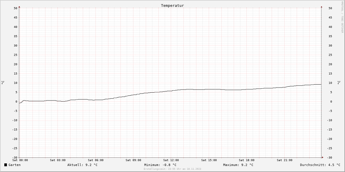Click the black Garten legend color square
Image resolution: width=345 pixels, height=172 pixels.
pyautogui.click(x=5, y=165)
